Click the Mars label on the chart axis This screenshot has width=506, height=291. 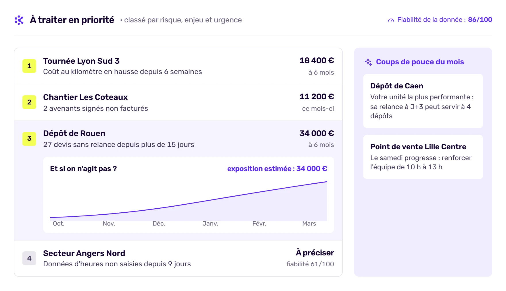pos(309,224)
